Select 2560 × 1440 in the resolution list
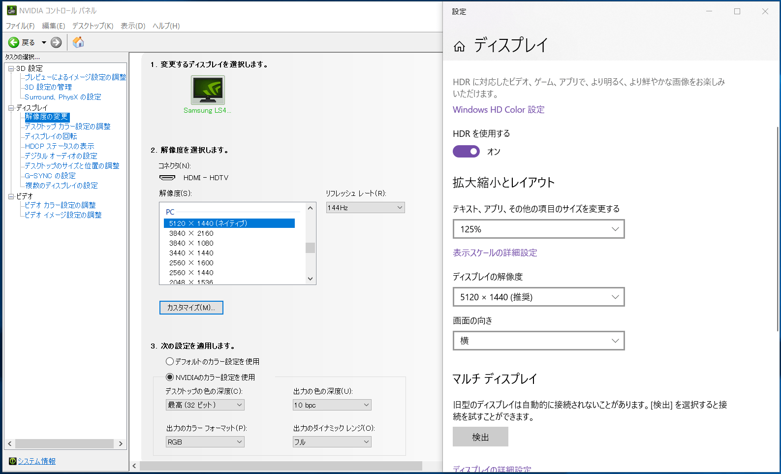This screenshot has height=474, width=781. pyautogui.click(x=191, y=273)
